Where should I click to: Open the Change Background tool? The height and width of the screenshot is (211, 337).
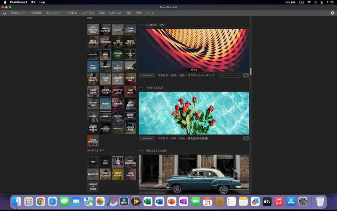[x=93, y=140]
